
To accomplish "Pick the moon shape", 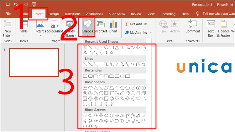I will click(x=133, y=99).
